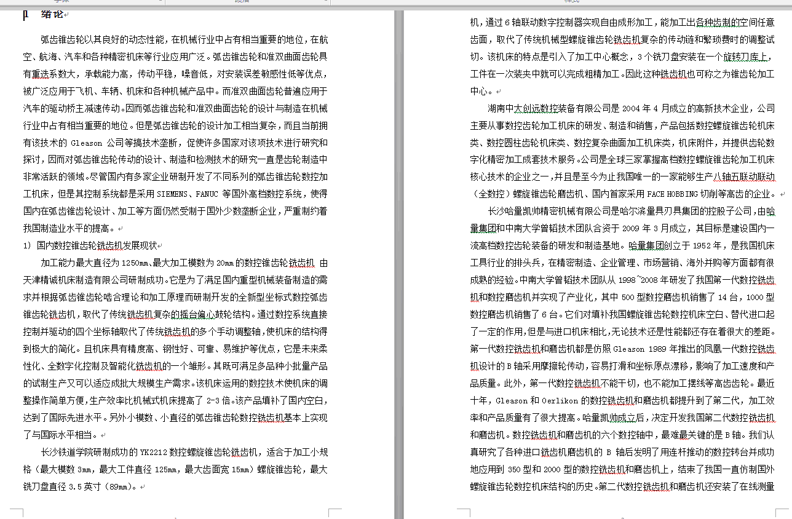This screenshot has width=792, height=519.
Task: Click the year "1952 年" on the right page
Action: [x=707, y=245]
